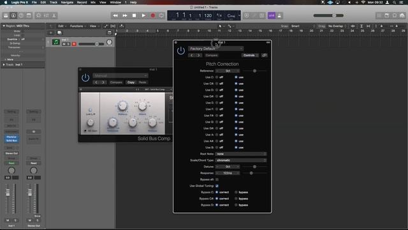Open the Track menu
This screenshot has width=408, height=230.
click(x=54, y=3)
